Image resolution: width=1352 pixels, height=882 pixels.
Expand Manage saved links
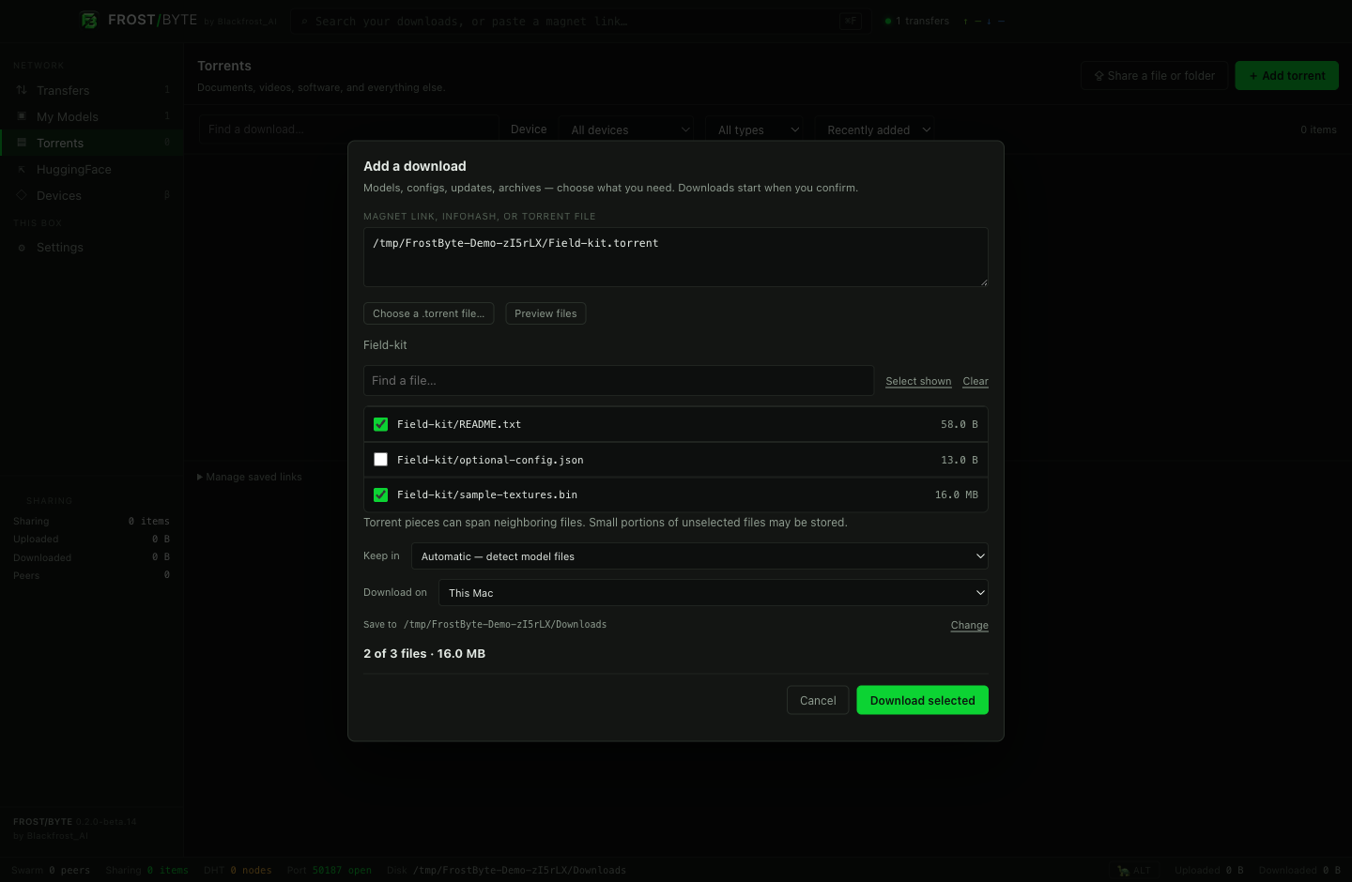point(250,478)
